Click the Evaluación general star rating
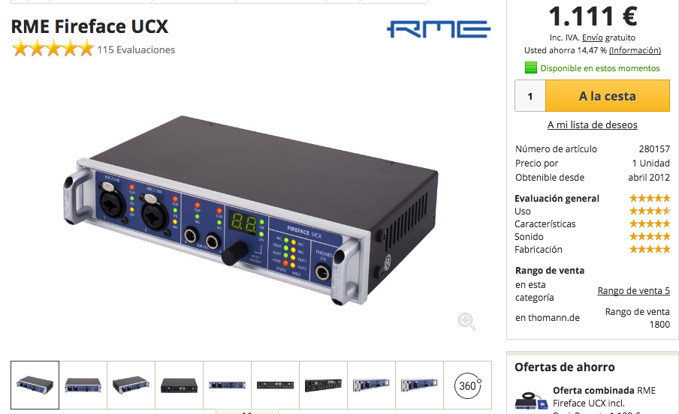Image resolution: width=679 pixels, height=414 pixels. pyautogui.click(x=650, y=198)
